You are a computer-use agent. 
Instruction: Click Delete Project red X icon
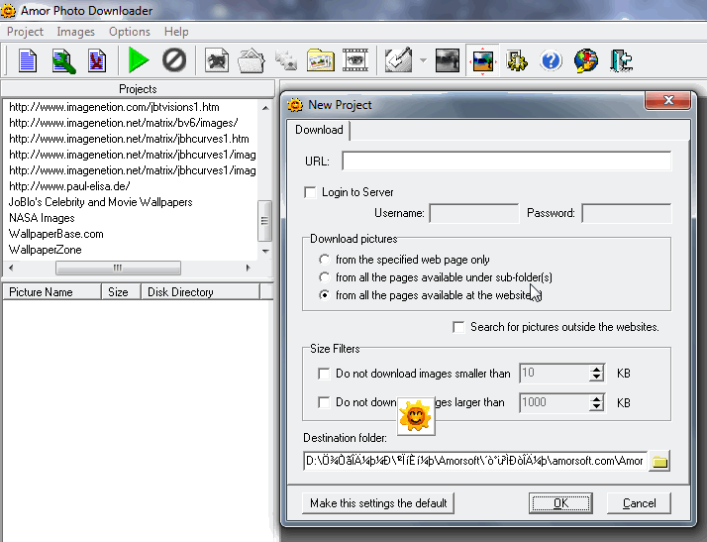[97, 60]
